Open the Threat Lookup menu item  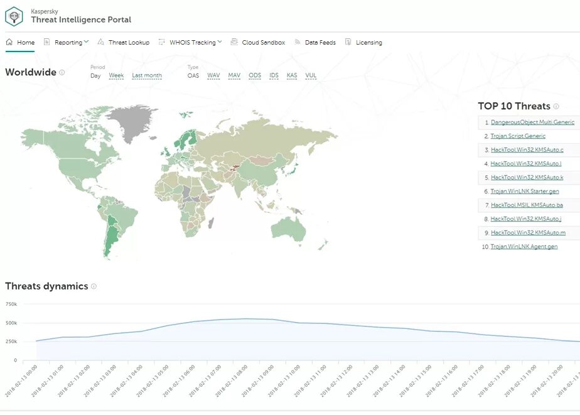pyautogui.click(x=128, y=42)
